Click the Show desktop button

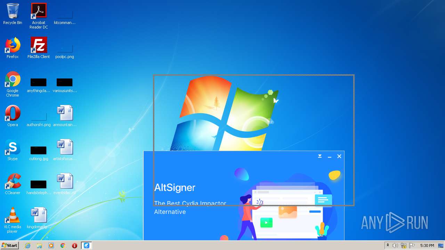(x=441, y=245)
